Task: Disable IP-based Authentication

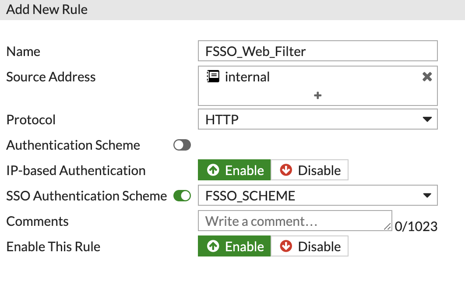Action: click(310, 170)
